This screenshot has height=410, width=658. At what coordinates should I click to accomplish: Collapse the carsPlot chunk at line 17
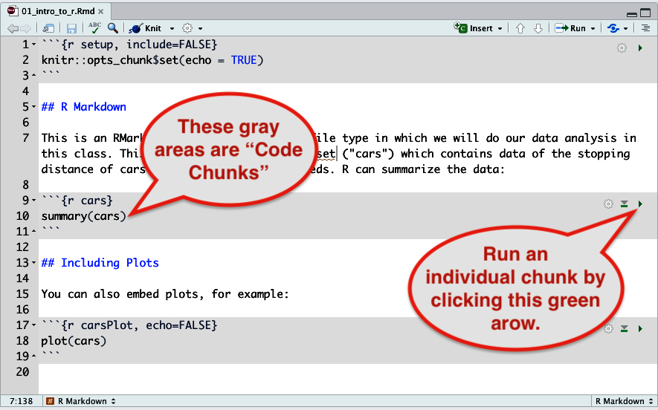click(34, 325)
